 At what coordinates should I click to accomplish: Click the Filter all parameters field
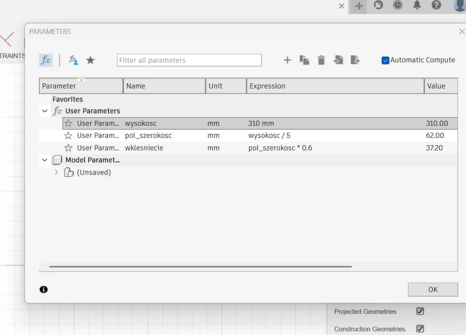coord(189,60)
